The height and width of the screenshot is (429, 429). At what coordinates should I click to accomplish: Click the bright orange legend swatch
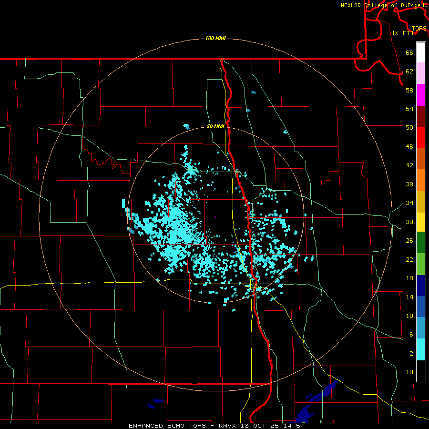[x=421, y=180]
